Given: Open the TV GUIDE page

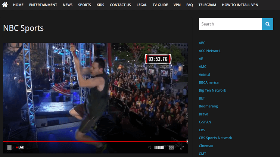Looking at the screenshot, I should [x=160, y=5].
